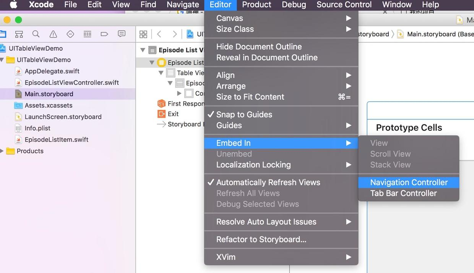Open LaunchScreen.storyboard
Image resolution: width=474 pixels, height=273 pixels.
[63, 117]
